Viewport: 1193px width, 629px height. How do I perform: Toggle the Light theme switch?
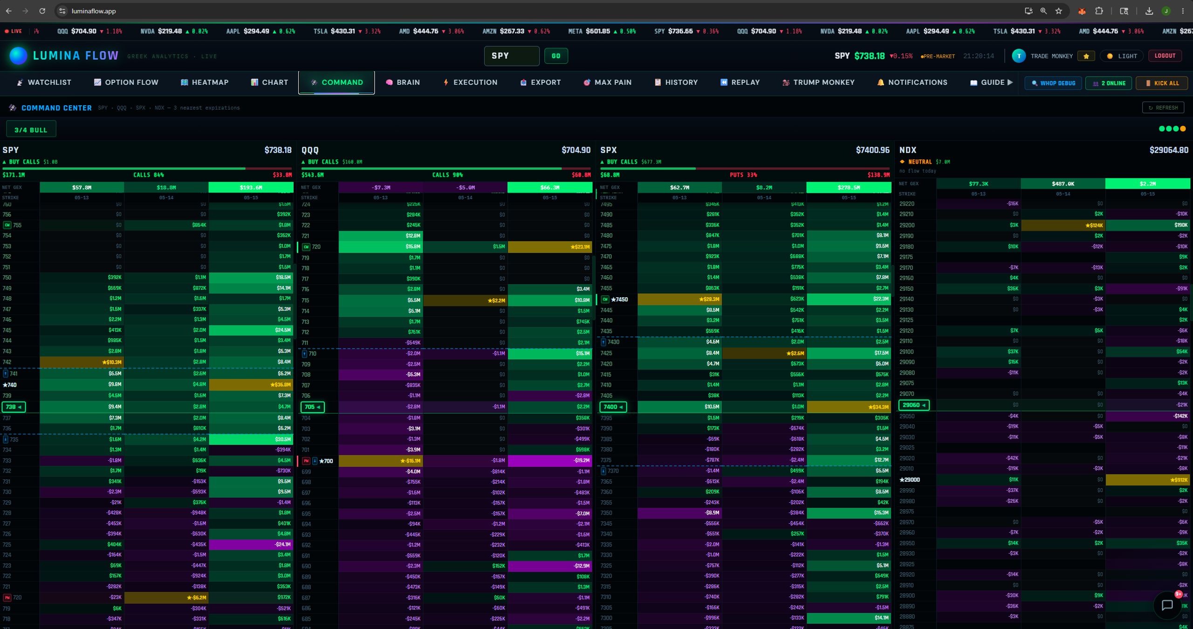point(1122,56)
